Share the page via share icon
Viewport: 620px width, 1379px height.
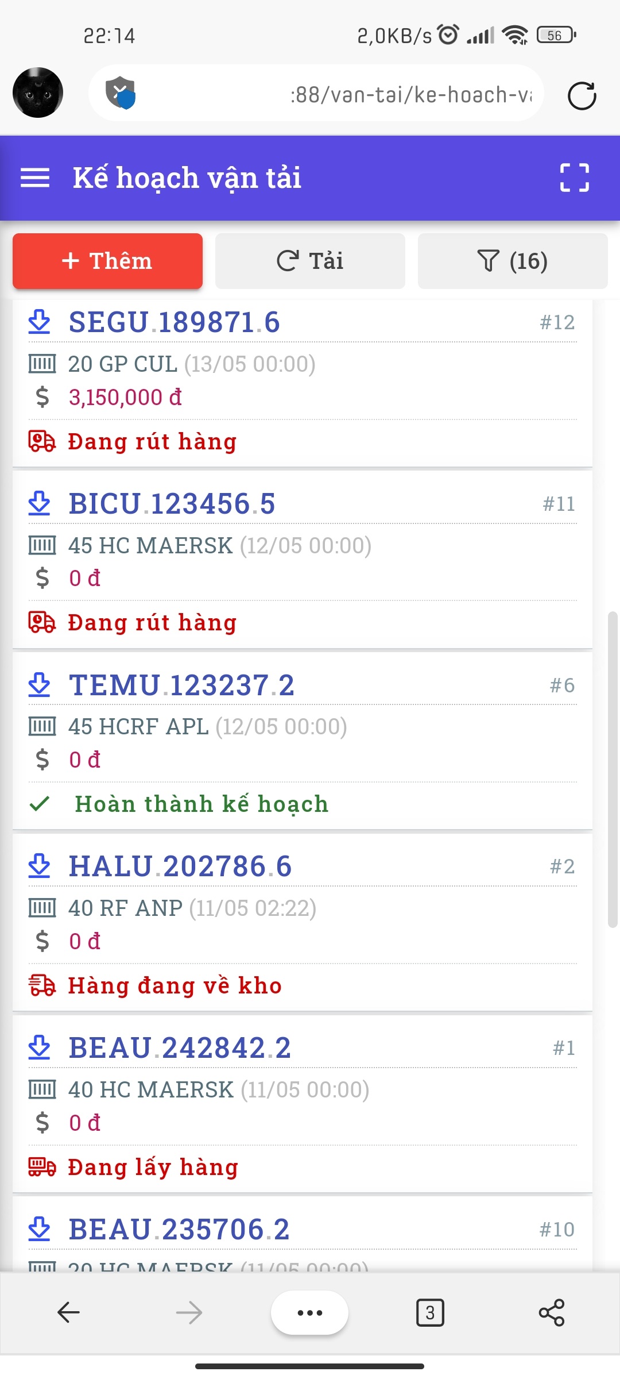(x=551, y=1312)
